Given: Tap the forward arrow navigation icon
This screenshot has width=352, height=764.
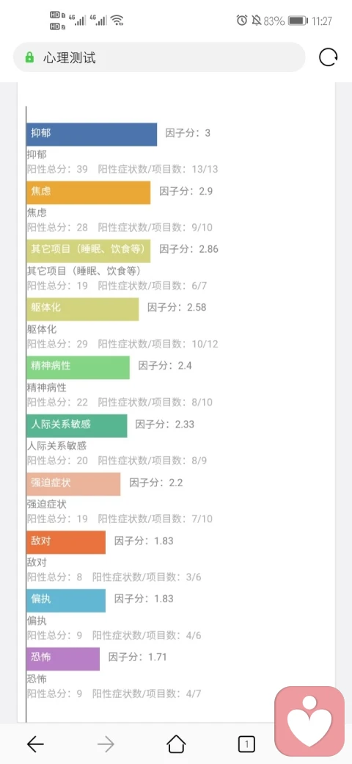Looking at the screenshot, I should (106, 744).
